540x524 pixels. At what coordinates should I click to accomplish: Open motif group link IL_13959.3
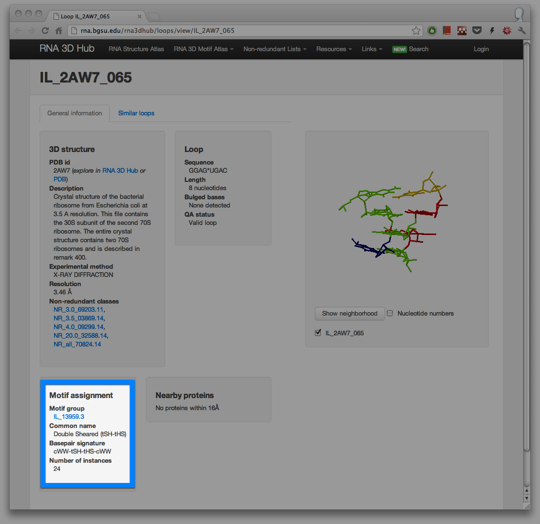click(x=69, y=417)
